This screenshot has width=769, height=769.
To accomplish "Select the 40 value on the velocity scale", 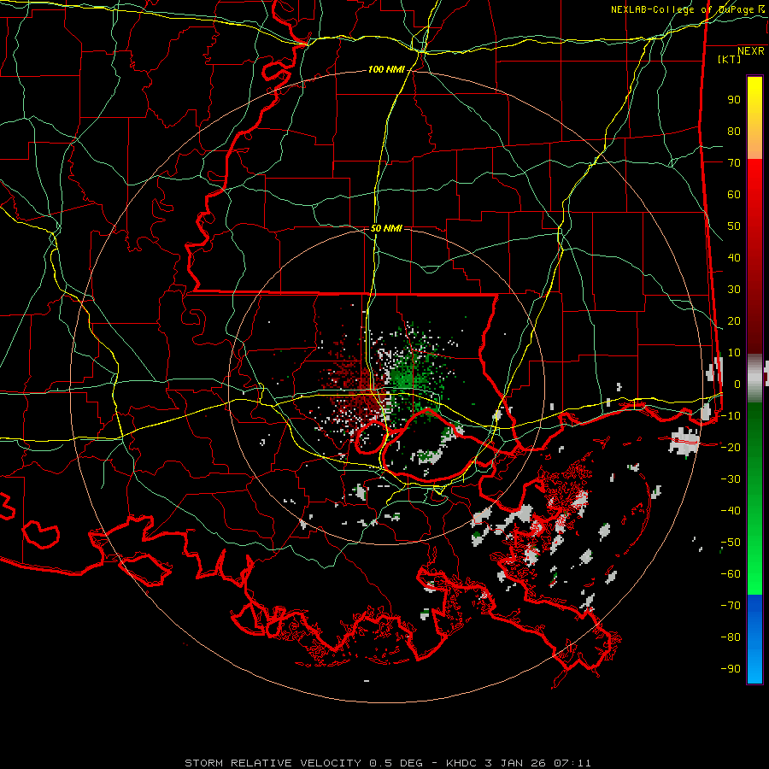I will 734,258.
